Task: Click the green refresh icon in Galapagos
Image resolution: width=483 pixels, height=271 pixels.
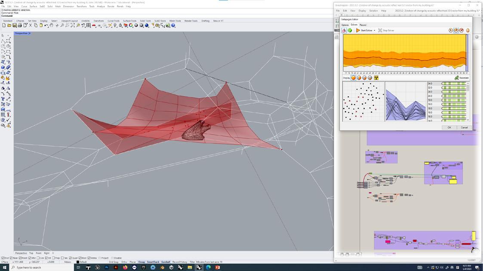Action: tap(350, 30)
